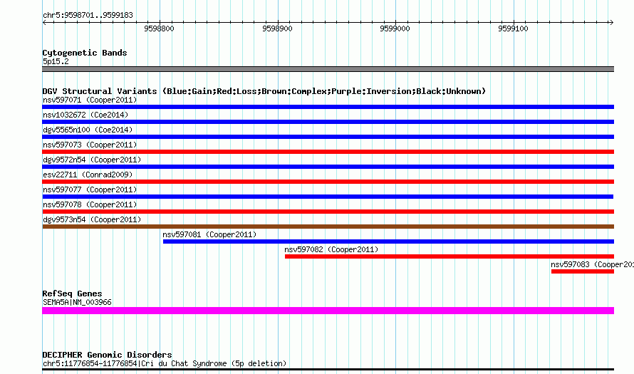
Task: Click ruler position 9598800
Action: point(159,28)
